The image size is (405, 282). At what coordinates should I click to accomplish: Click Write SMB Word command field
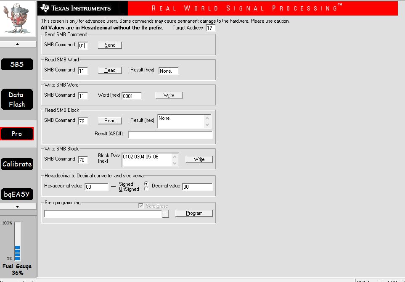(83, 96)
